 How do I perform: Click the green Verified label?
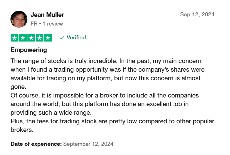click(76, 38)
